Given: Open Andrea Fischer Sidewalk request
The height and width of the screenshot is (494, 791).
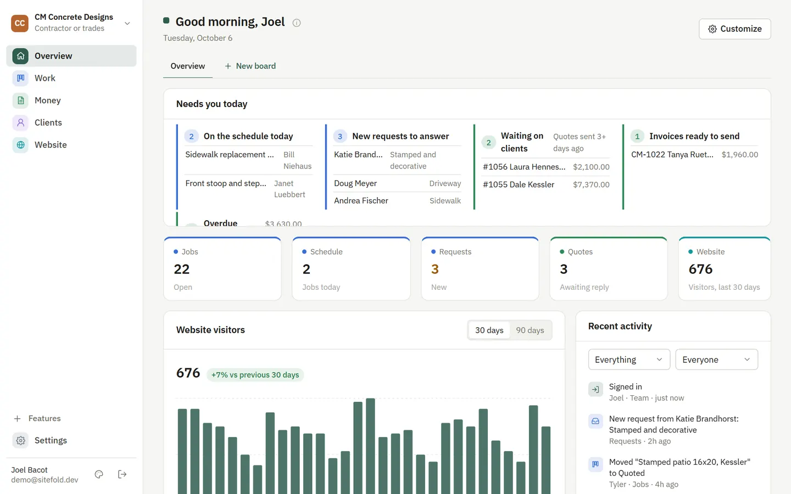Looking at the screenshot, I should pos(398,201).
